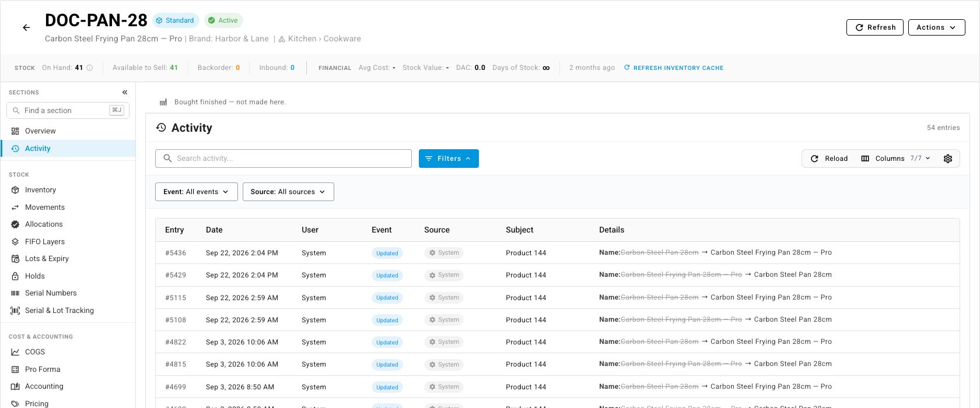Click the Accounting icon

click(x=15, y=386)
